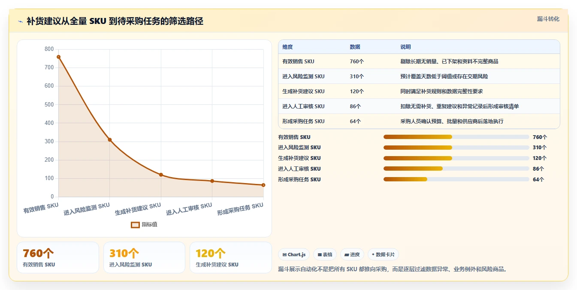Click the 有效销售 SKU progress row label
Viewport: 577px width, 290px height.
[x=294, y=137]
